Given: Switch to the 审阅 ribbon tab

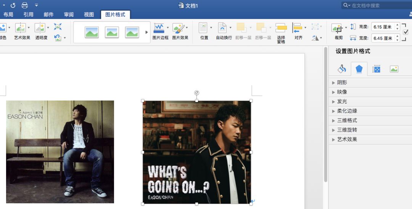Looking at the screenshot, I should pyautogui.click(x=69, y=15).
